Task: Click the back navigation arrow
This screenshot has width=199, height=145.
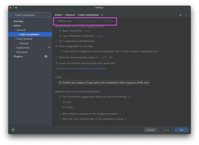Action: (180, 15)
